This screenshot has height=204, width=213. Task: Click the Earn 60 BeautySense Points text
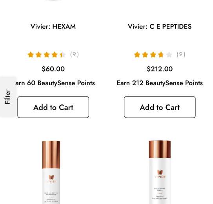(55, 83)
